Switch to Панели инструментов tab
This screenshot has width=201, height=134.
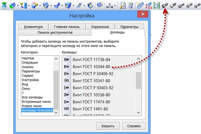55,33
